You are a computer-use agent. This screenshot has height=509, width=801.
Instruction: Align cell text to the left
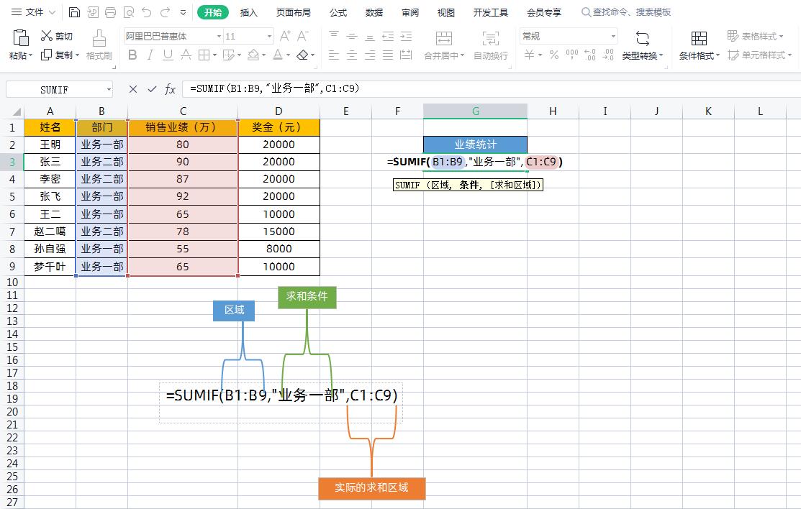(x=334, y=55)
